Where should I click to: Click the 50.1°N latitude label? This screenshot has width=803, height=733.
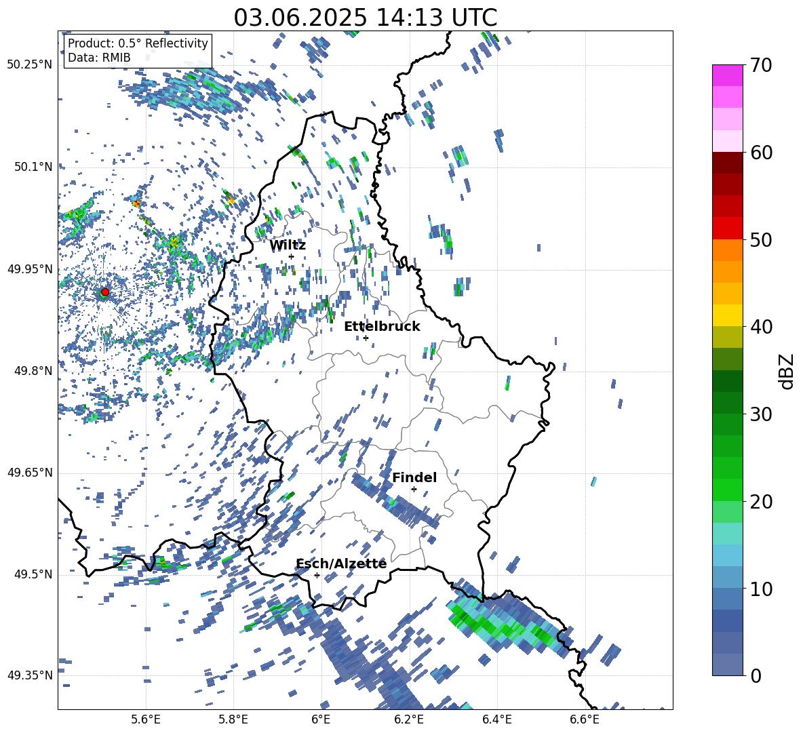click(33, 167)
